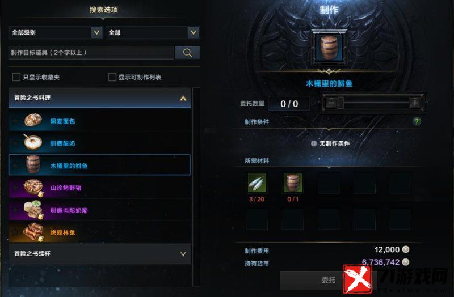Screen dimensions: 454x297
Task: Click the large barrel item icon under 制作
Action: coord(329,48)
